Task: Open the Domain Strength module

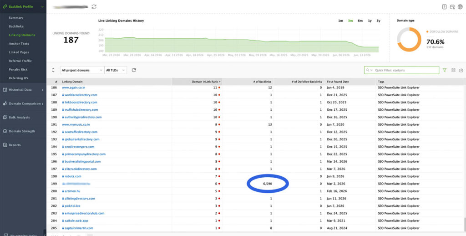Action: pos(22,131)
